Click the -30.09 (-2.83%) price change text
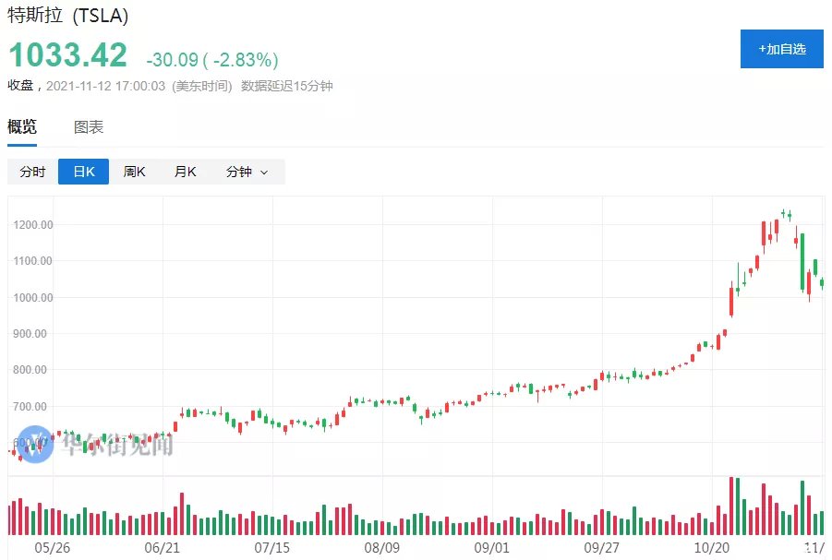 212,59
